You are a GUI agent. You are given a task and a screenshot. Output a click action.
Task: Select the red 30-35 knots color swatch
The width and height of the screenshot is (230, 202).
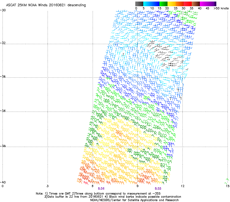pos(188,4)
